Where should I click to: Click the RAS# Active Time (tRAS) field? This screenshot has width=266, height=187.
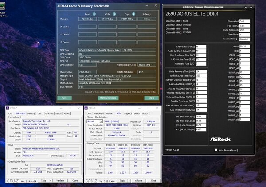point(201,59)
